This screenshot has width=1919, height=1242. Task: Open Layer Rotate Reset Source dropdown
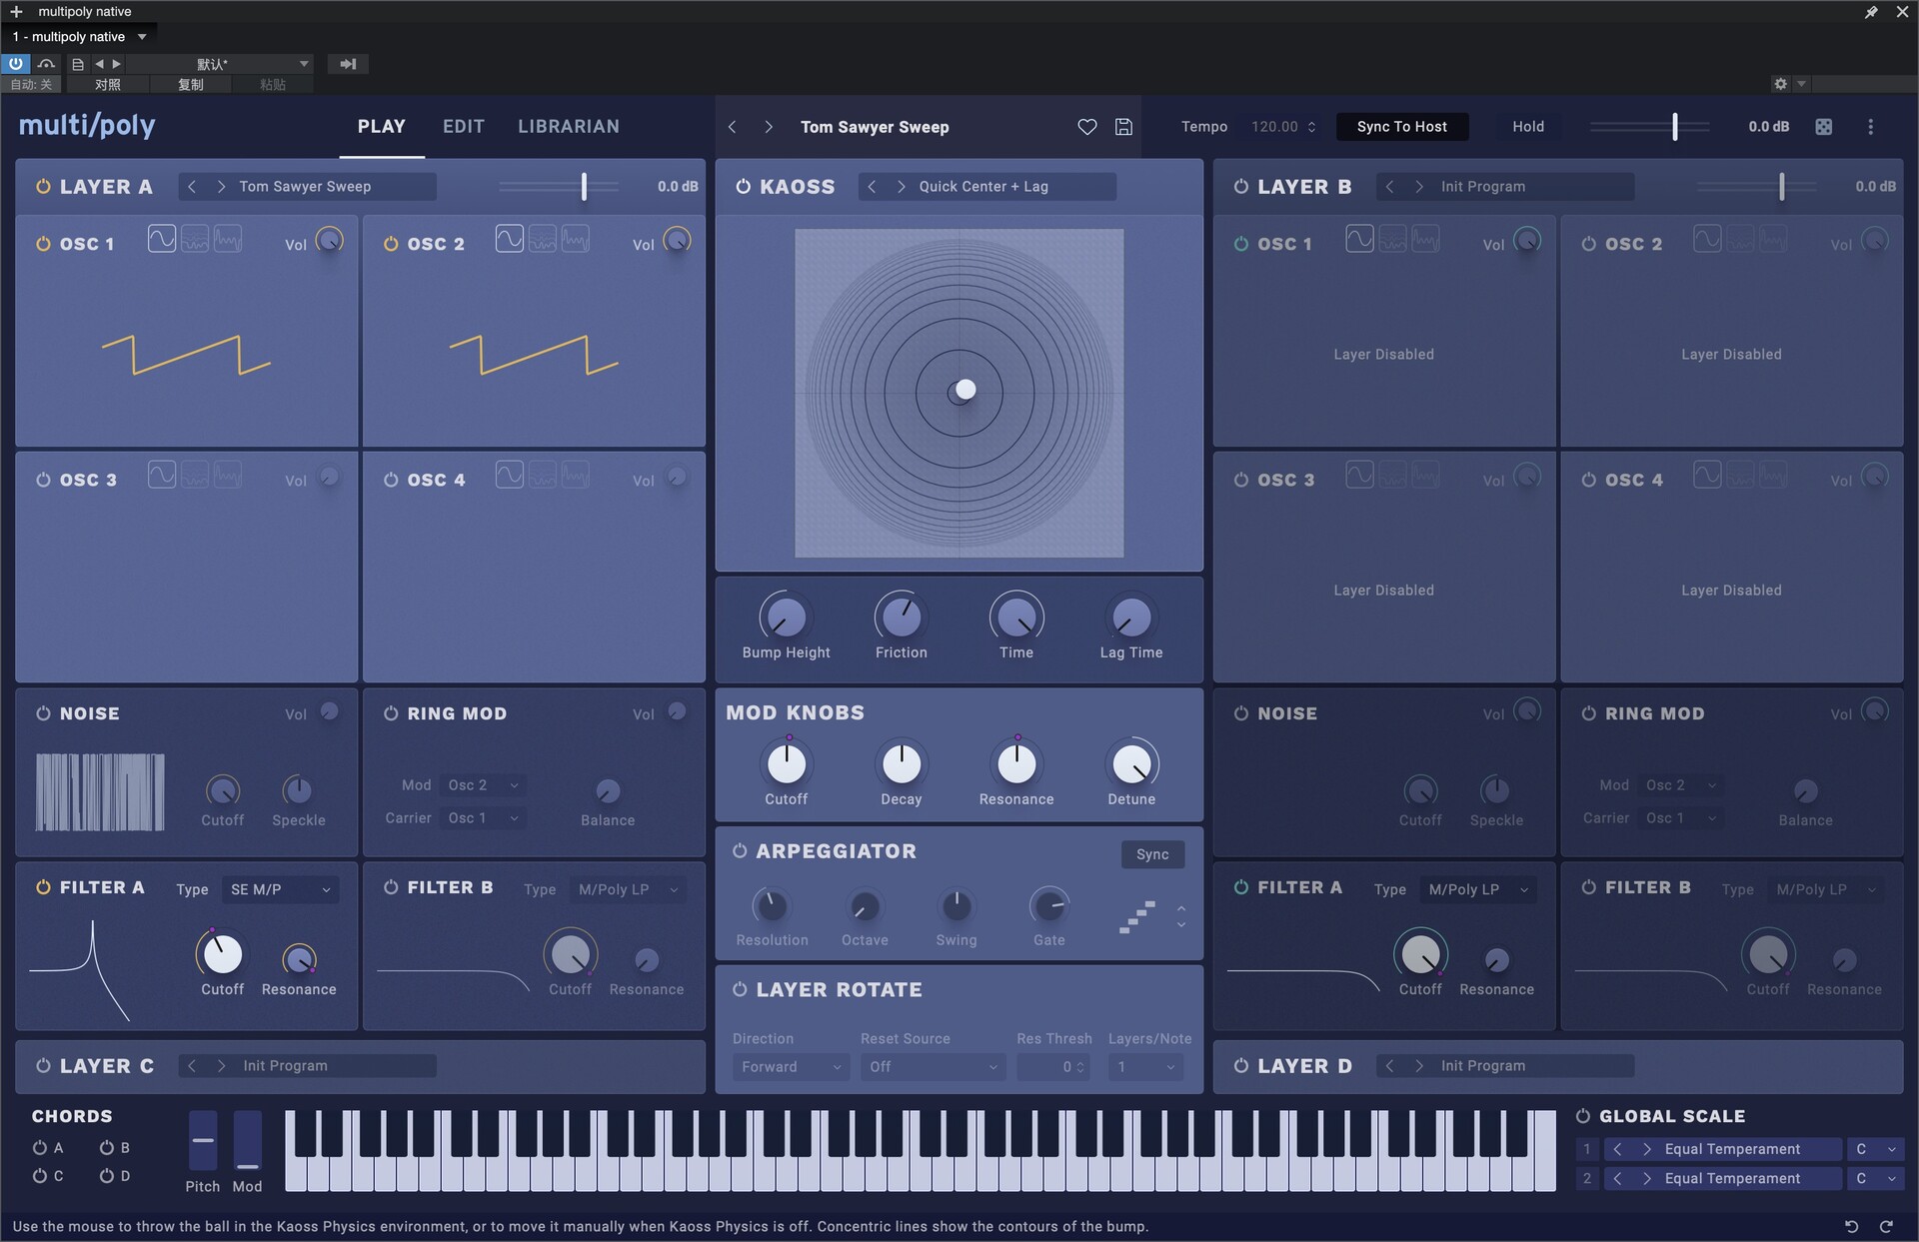tap(932, 1067)
